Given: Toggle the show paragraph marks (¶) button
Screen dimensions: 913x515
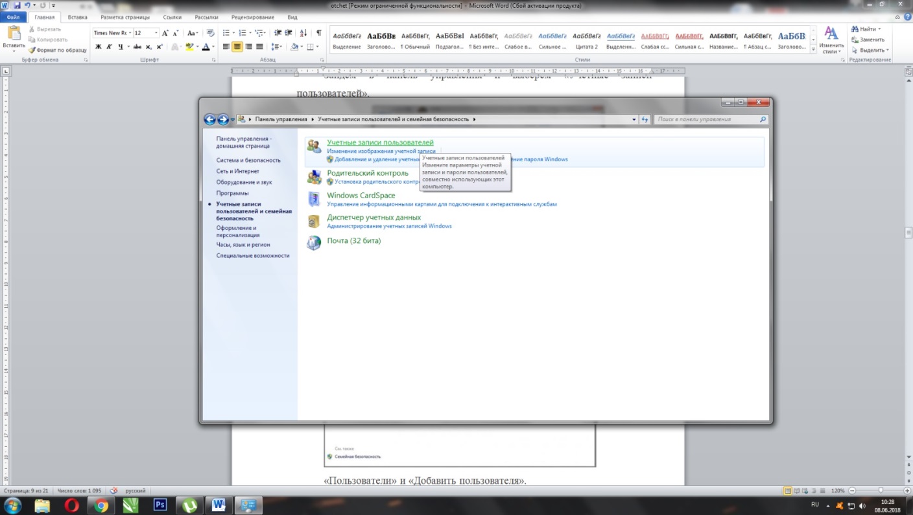Looking at the screenshot, I should 318,32.
